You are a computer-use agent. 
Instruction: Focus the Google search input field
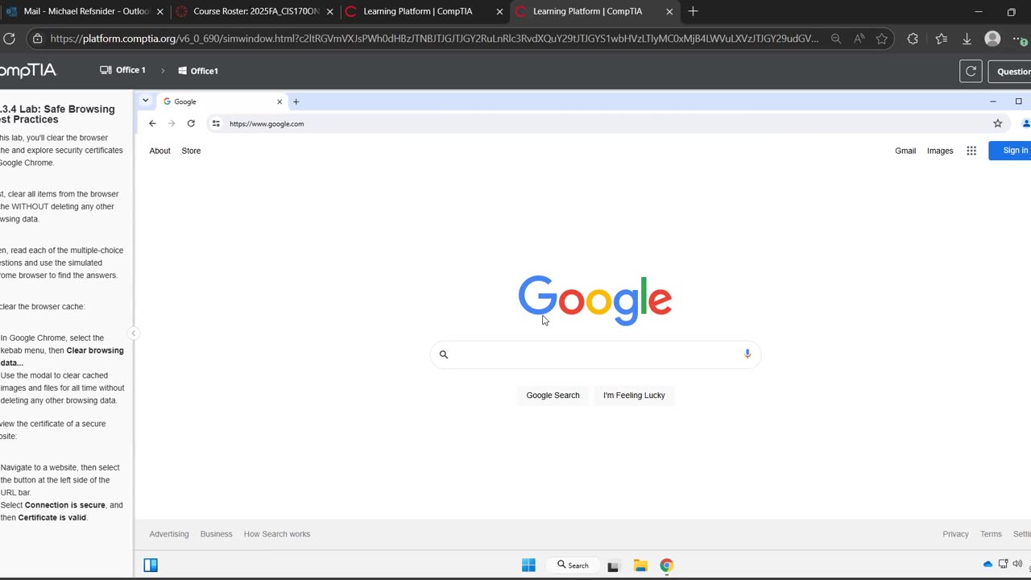(x=595, y=354)
